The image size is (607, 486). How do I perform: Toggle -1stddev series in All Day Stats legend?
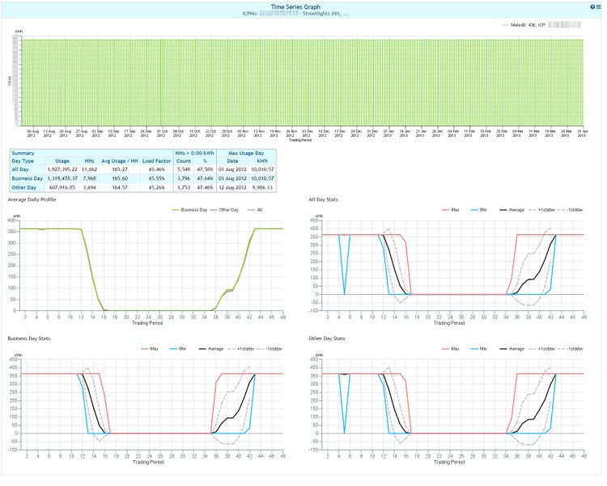(571, 210)
